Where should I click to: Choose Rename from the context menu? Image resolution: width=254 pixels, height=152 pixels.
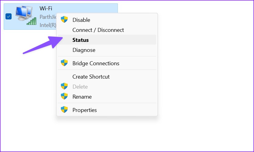[107, 97]
